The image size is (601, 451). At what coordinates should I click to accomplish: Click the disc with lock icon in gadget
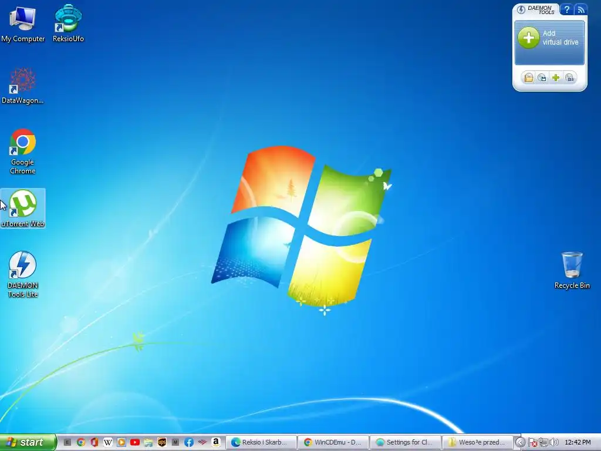click(x=570, y=78)
